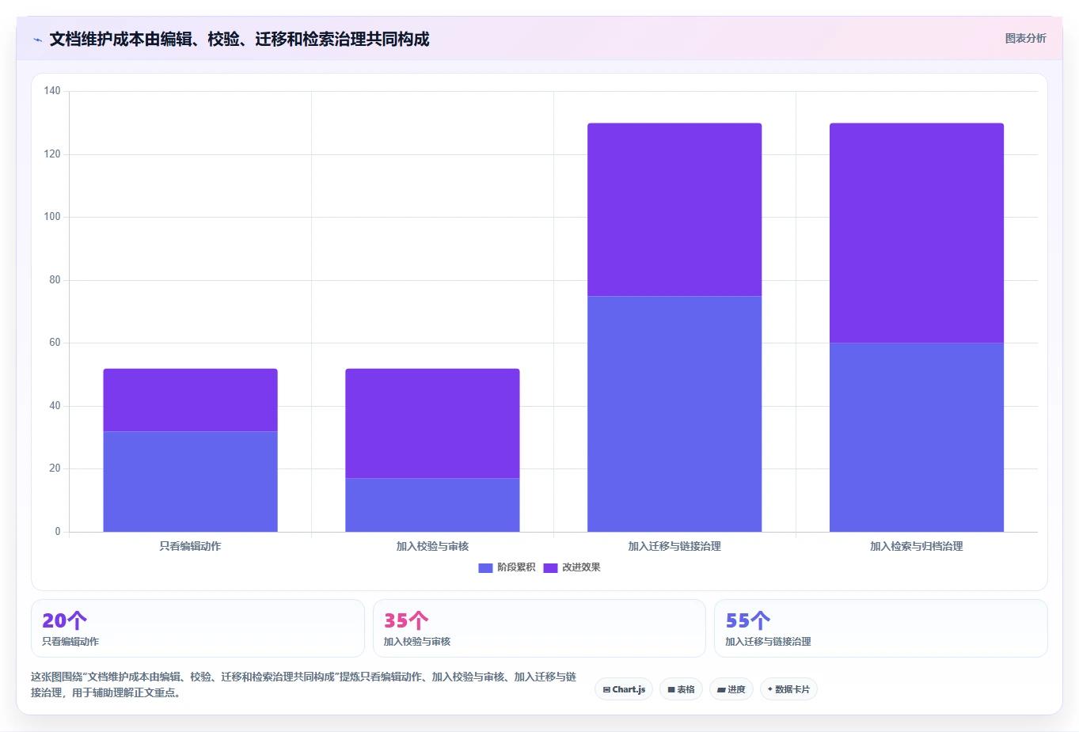
Task: Select the 进度 tag chip
Action: [x=731, y=689]
